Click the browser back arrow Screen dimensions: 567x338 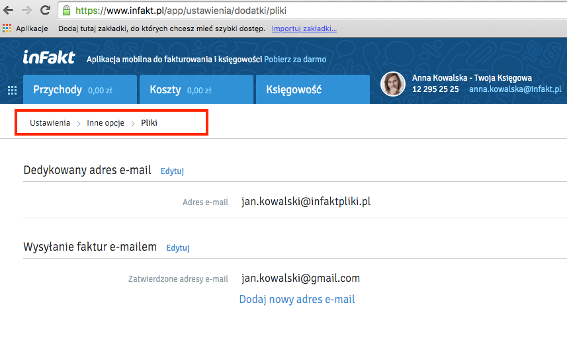click(x=8, y=11)
